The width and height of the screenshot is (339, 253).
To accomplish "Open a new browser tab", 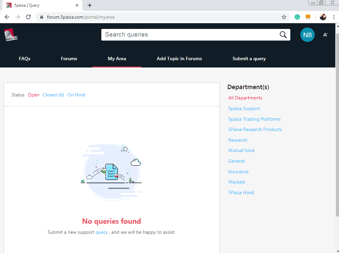I will (90, 5).
